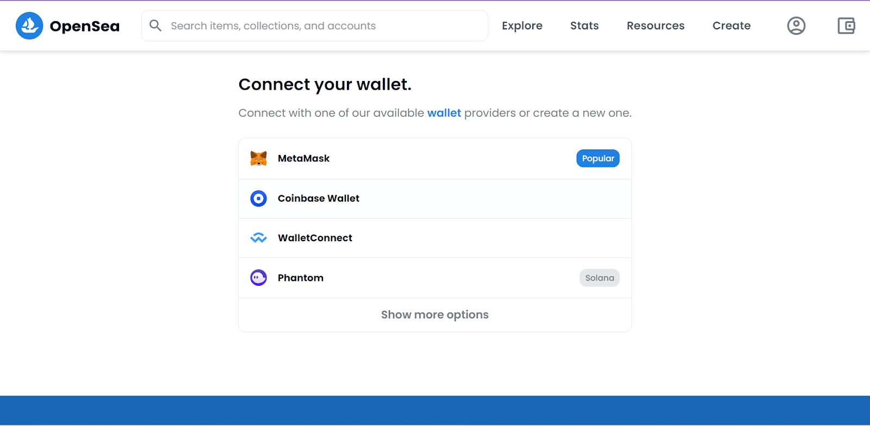Choose the Coinbase Wallet provider label
This screenshot has height=426, width=870.
tap(319, 198)
